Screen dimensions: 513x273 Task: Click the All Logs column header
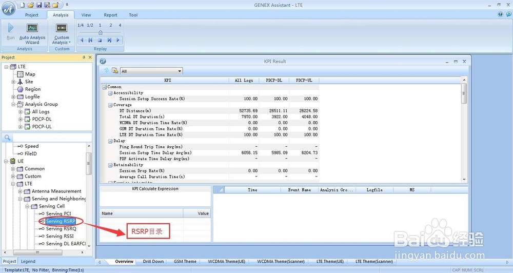tap(244, 80)
